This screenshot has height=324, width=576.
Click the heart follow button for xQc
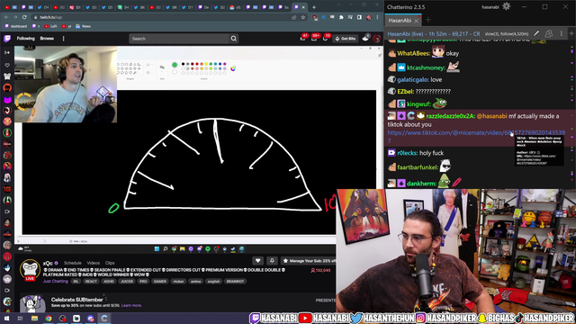click(258, 260)
